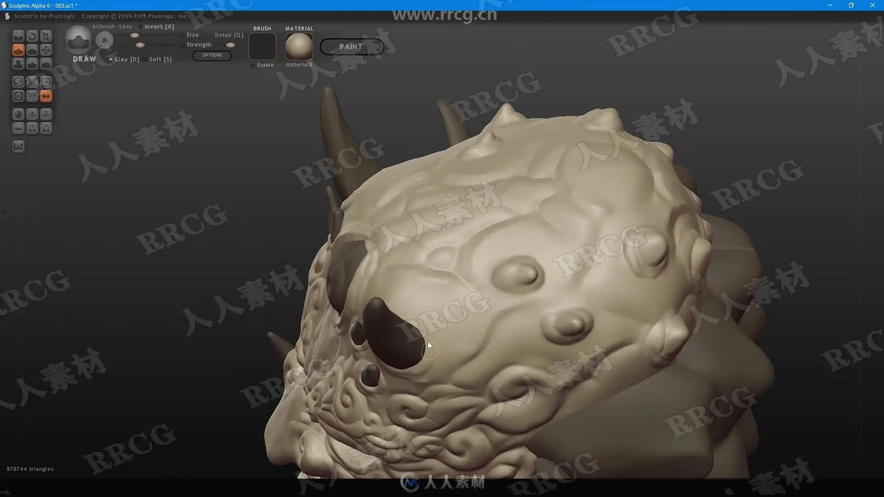Click the Save file icon
The height and width of the screenshot is (497, 884).
pyautogui.click(x=46, y=128)
